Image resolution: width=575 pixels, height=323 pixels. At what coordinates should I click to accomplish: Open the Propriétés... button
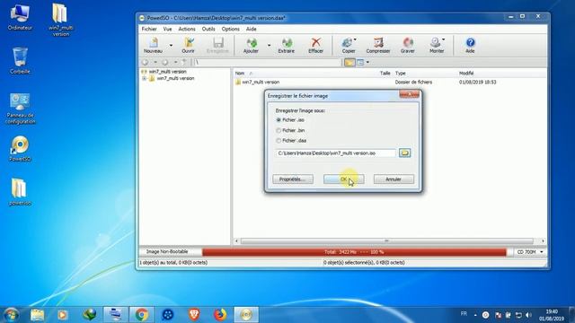[x=293, y=179]
